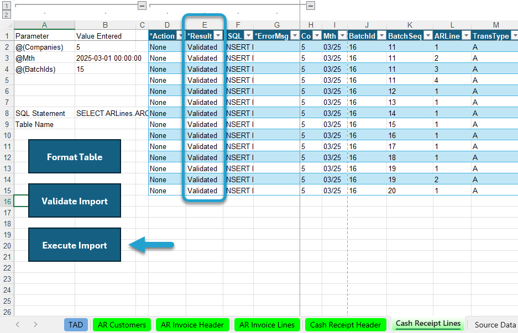Show outline level 1 columns
Image resolution: width=518 pixels, height=333 pixels.
(x=7, y=6)
